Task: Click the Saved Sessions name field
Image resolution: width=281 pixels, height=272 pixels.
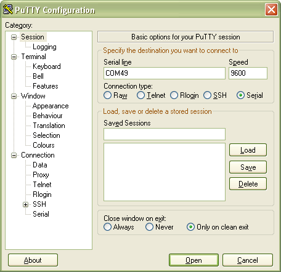Action: [165, 134]
